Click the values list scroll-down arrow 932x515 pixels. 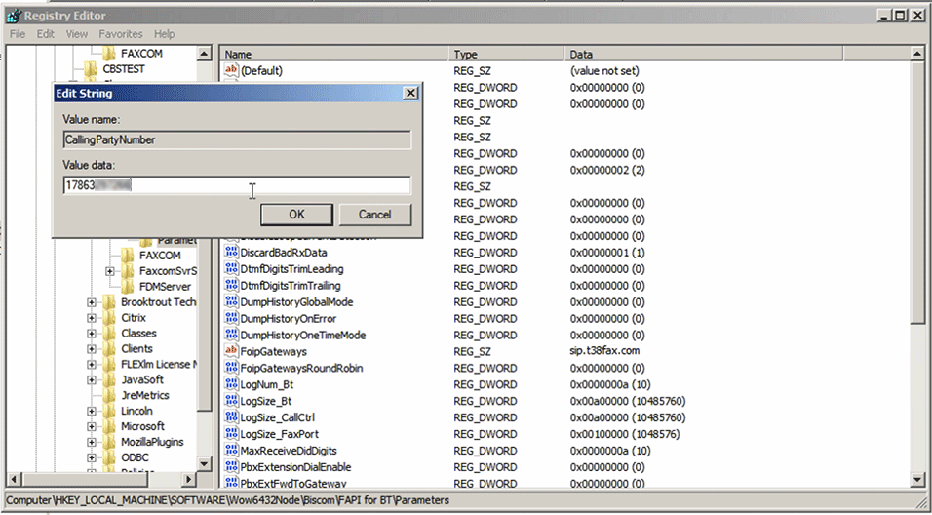[x=917, y=479]
